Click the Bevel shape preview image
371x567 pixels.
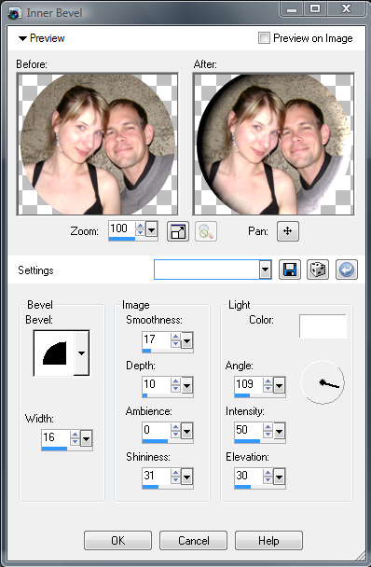pyautogui.click(x=55, y=353)
